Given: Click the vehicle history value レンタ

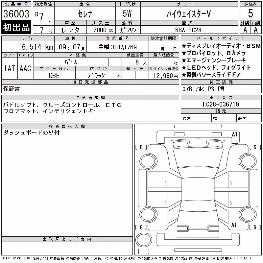Looking at the screenshot, I should [x=70, y=30].
